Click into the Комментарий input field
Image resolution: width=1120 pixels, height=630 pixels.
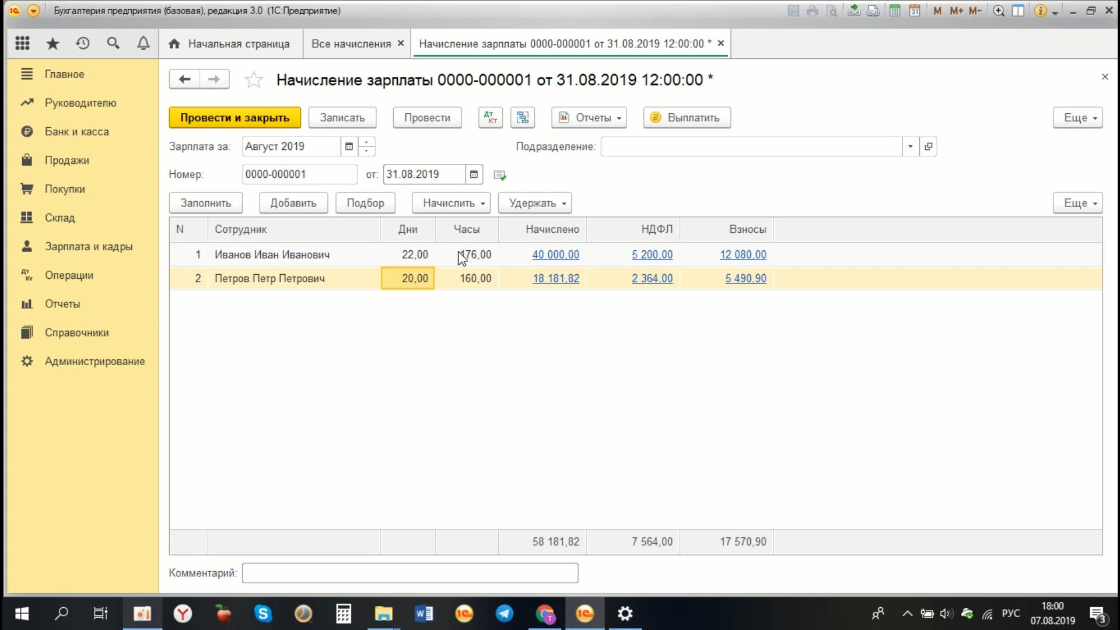(x=409, y=573)
